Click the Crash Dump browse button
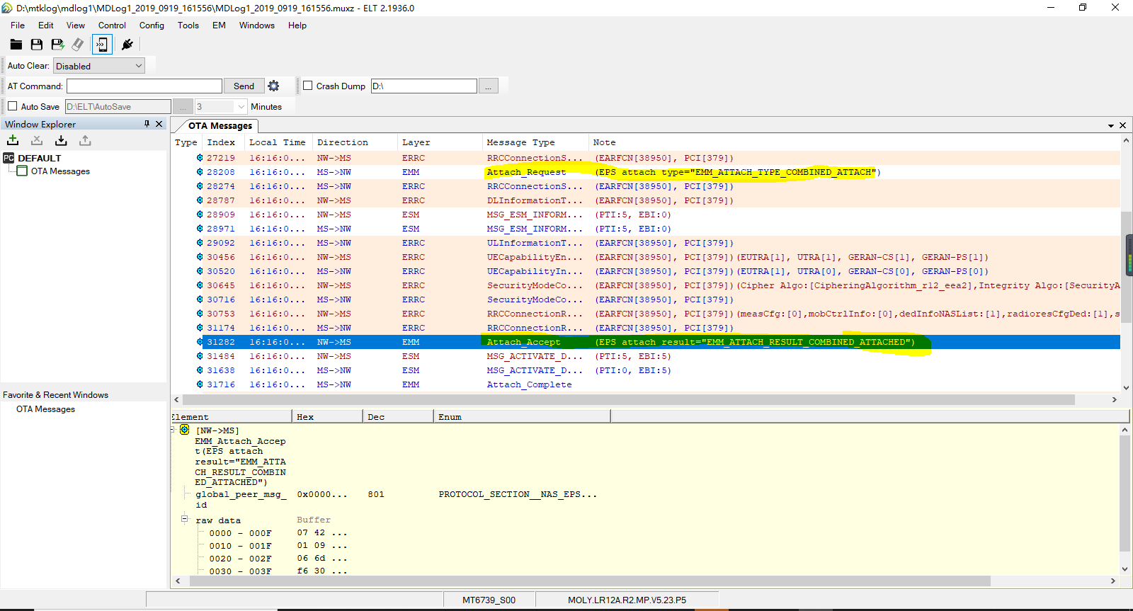 point(489,86)
